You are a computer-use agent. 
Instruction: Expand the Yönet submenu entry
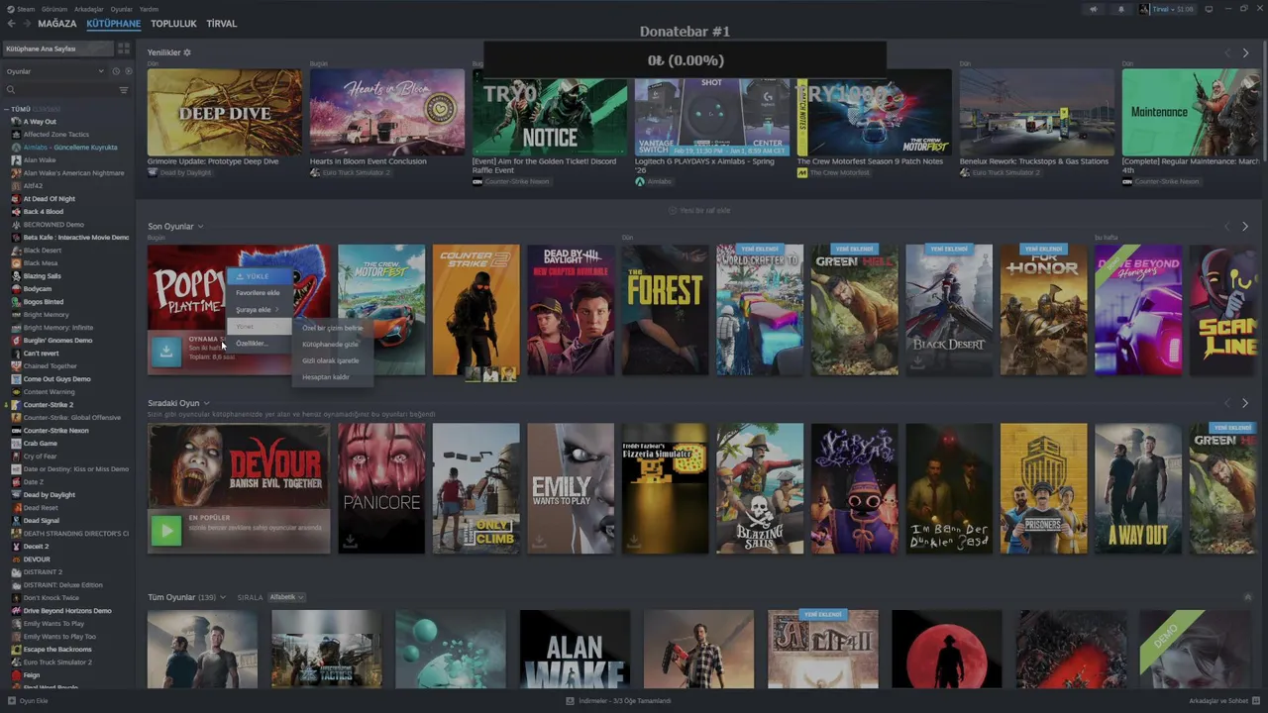pos(259,327)
